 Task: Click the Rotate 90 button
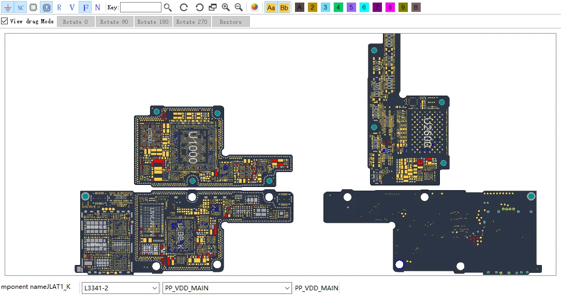pos(114,22)
